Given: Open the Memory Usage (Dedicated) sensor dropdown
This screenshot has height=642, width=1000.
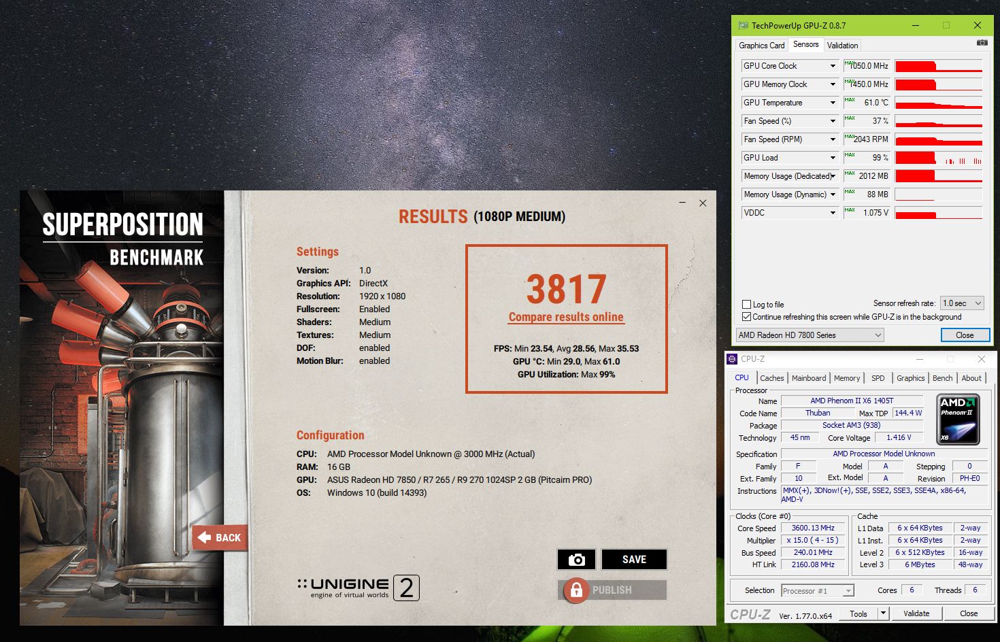Looking at the screenshot, I should pos(833,176).
